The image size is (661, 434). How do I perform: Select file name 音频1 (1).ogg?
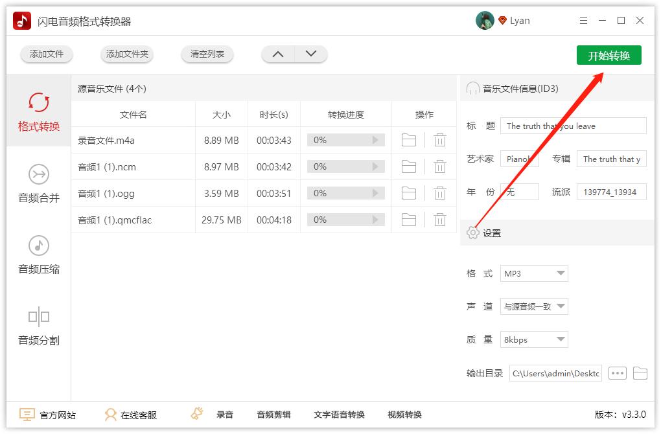(x=106, y=194)
